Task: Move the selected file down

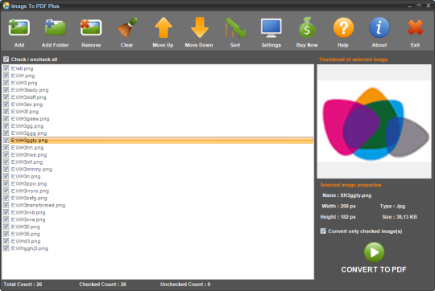Action: coord(199,27)
